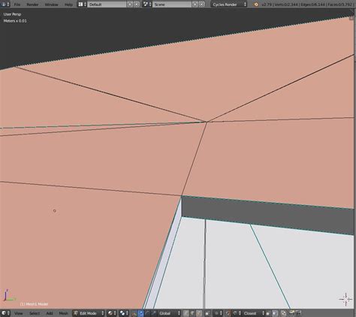Click the screen layout browse icon

[x=82, y=5]
